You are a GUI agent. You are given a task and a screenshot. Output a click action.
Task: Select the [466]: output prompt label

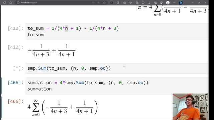pyautogui.click(x=16, y=101)
